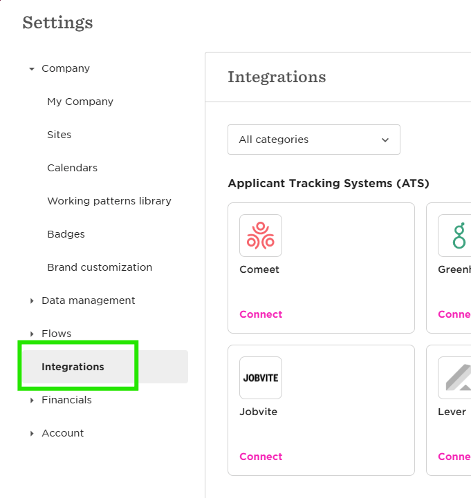Click the Comeet logo icon
The height and width of the screenshot is (498, 471).
pos(261,236)
